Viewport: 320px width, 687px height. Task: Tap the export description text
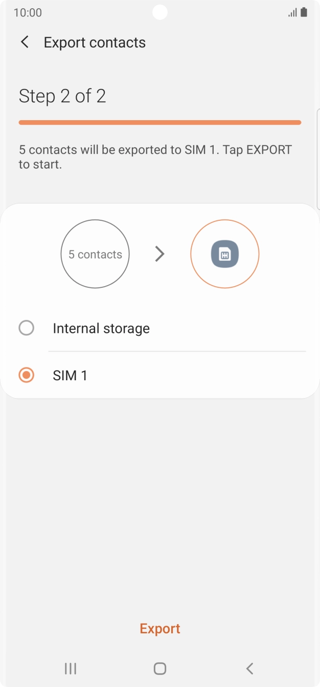click(155, 157)
